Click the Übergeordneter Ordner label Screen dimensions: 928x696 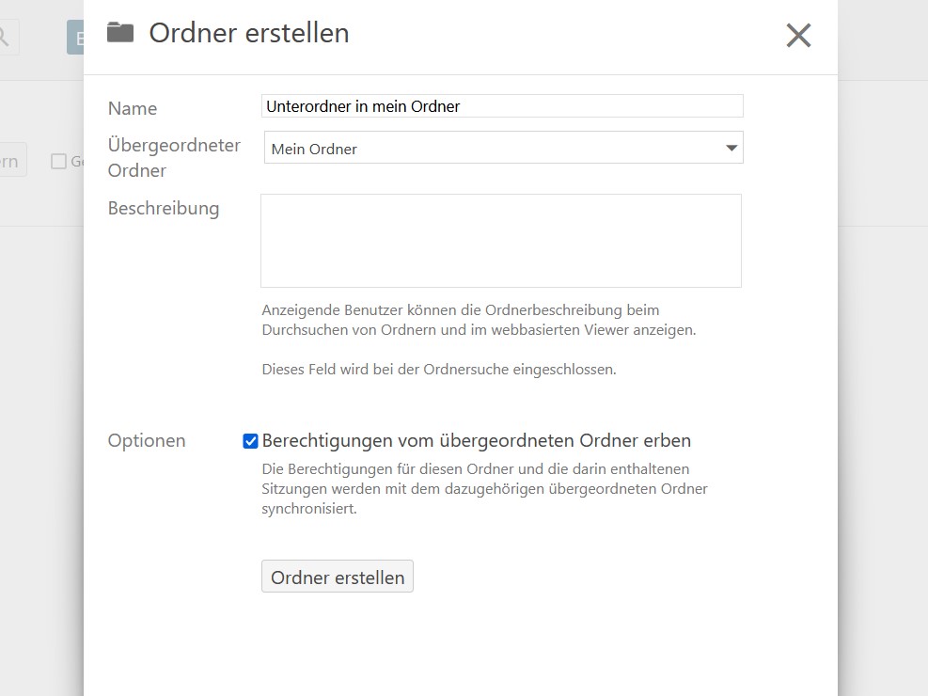pos(174,158)
